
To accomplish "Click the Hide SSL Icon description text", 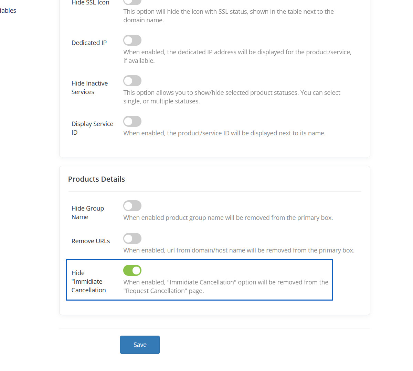I will (x=229, y=16).
